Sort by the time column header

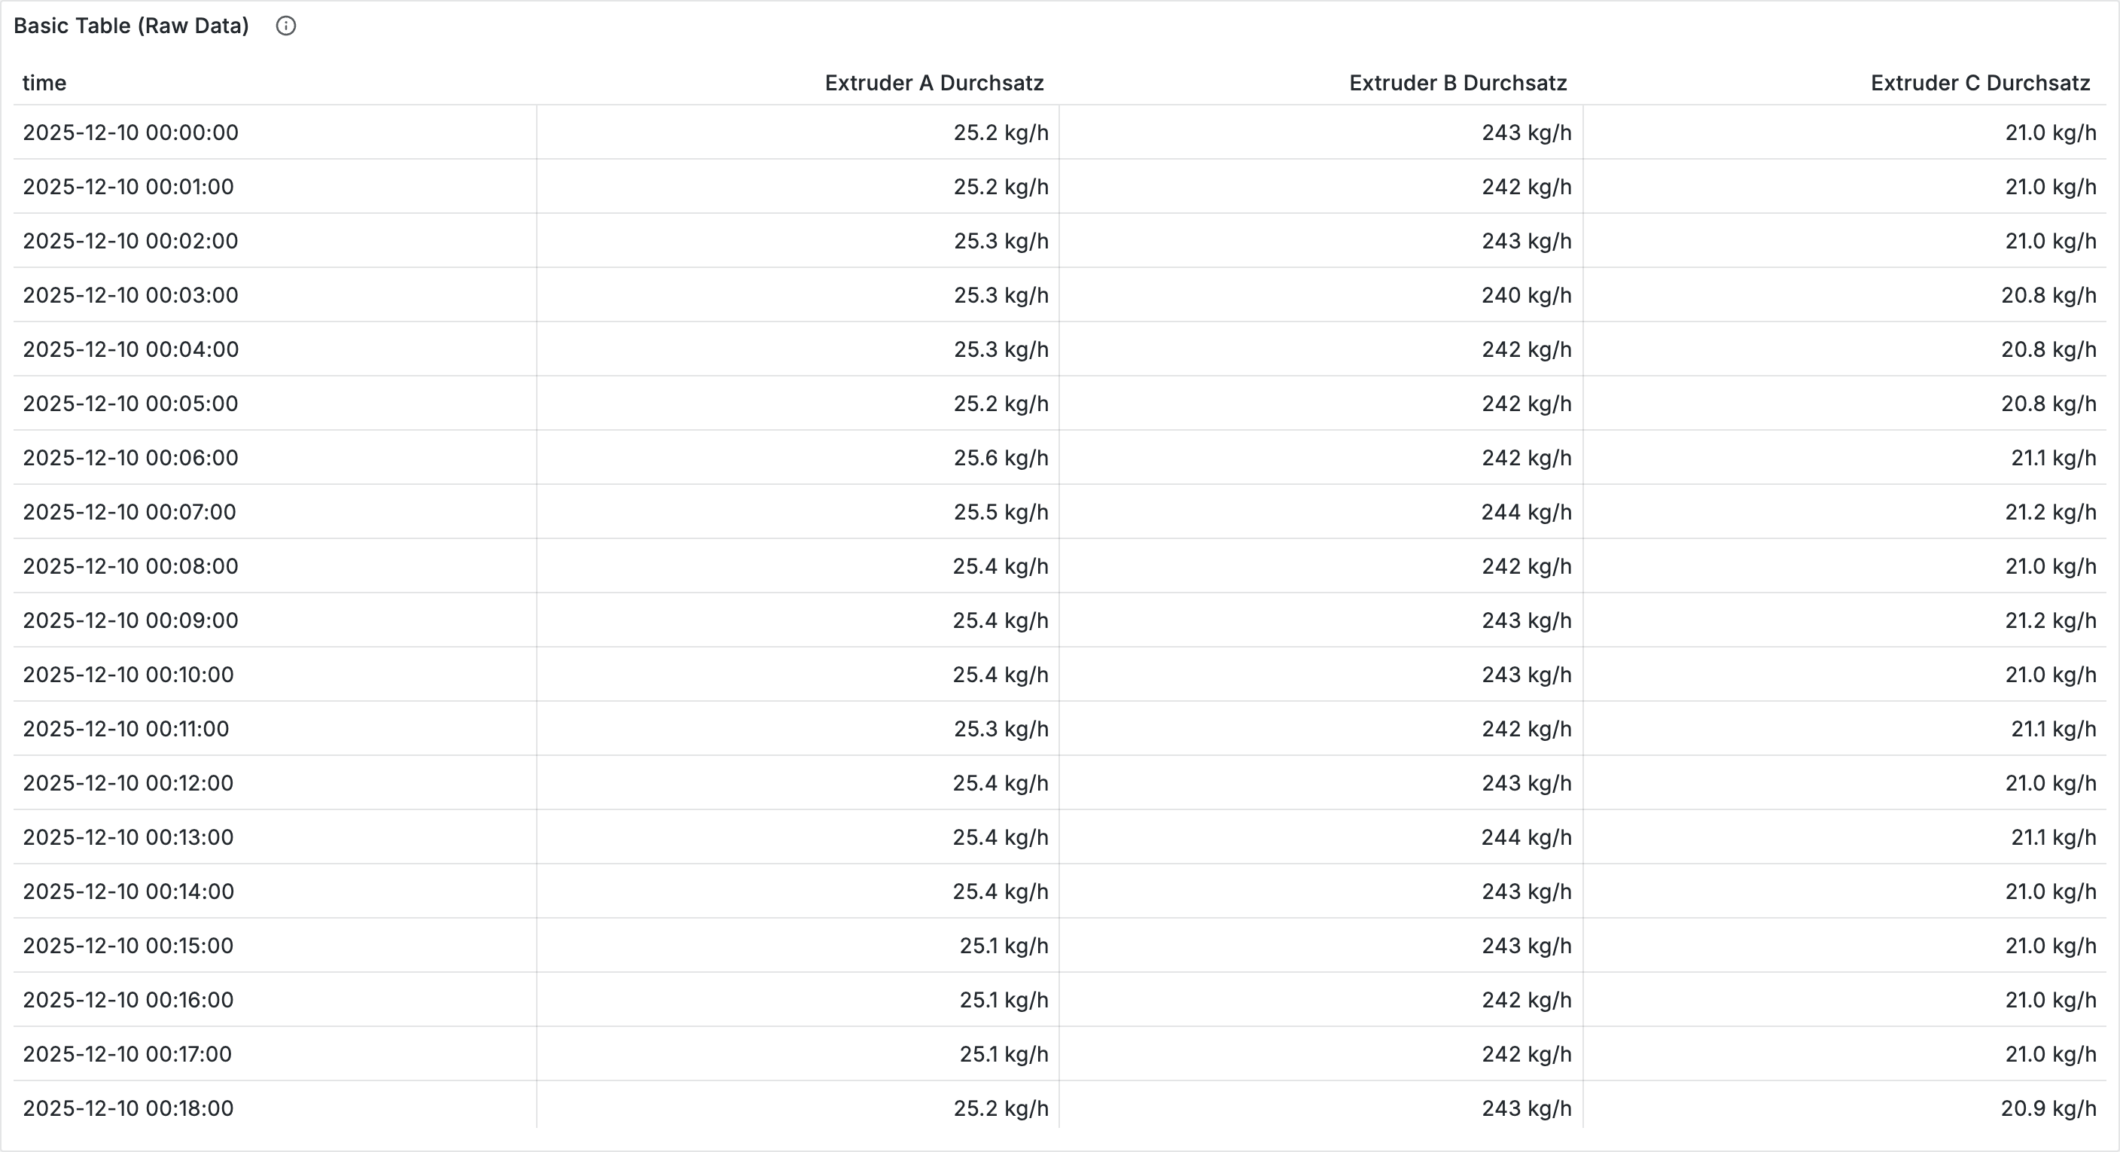click(x=44, y=83)
